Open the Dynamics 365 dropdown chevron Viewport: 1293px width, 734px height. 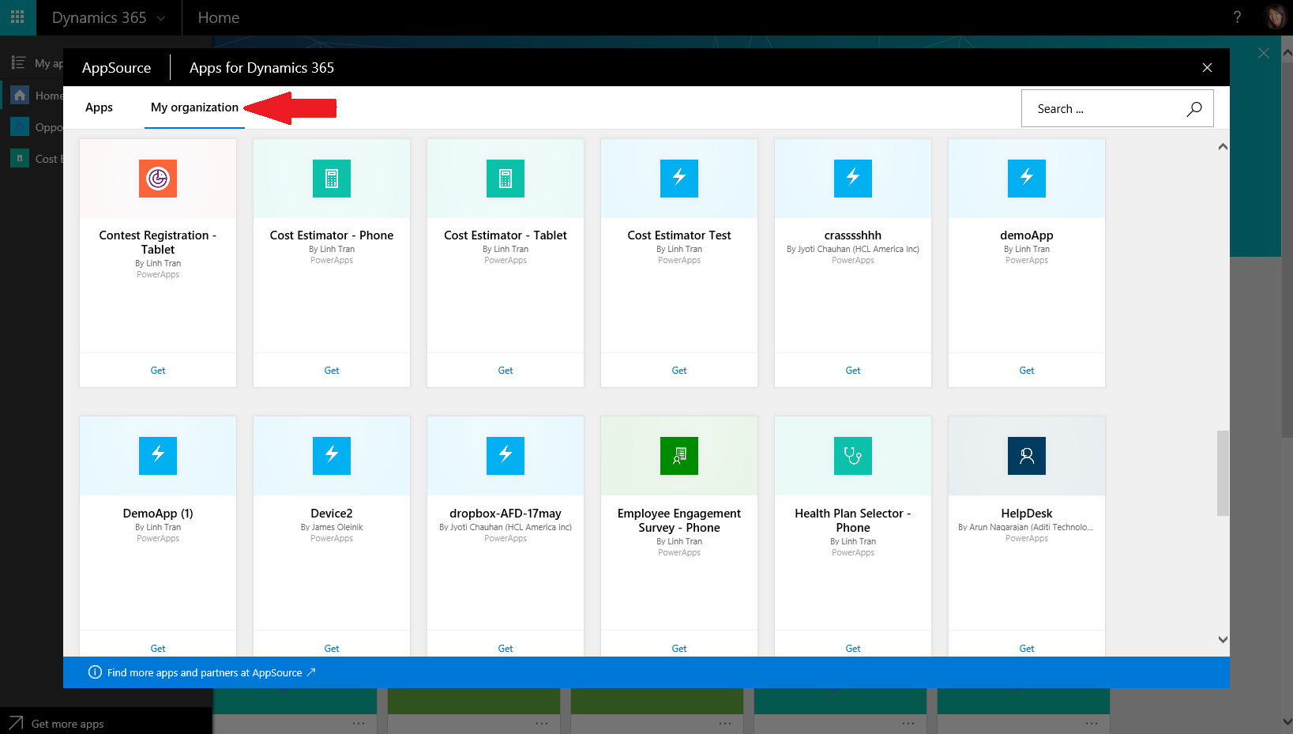(x=163, y=17)
